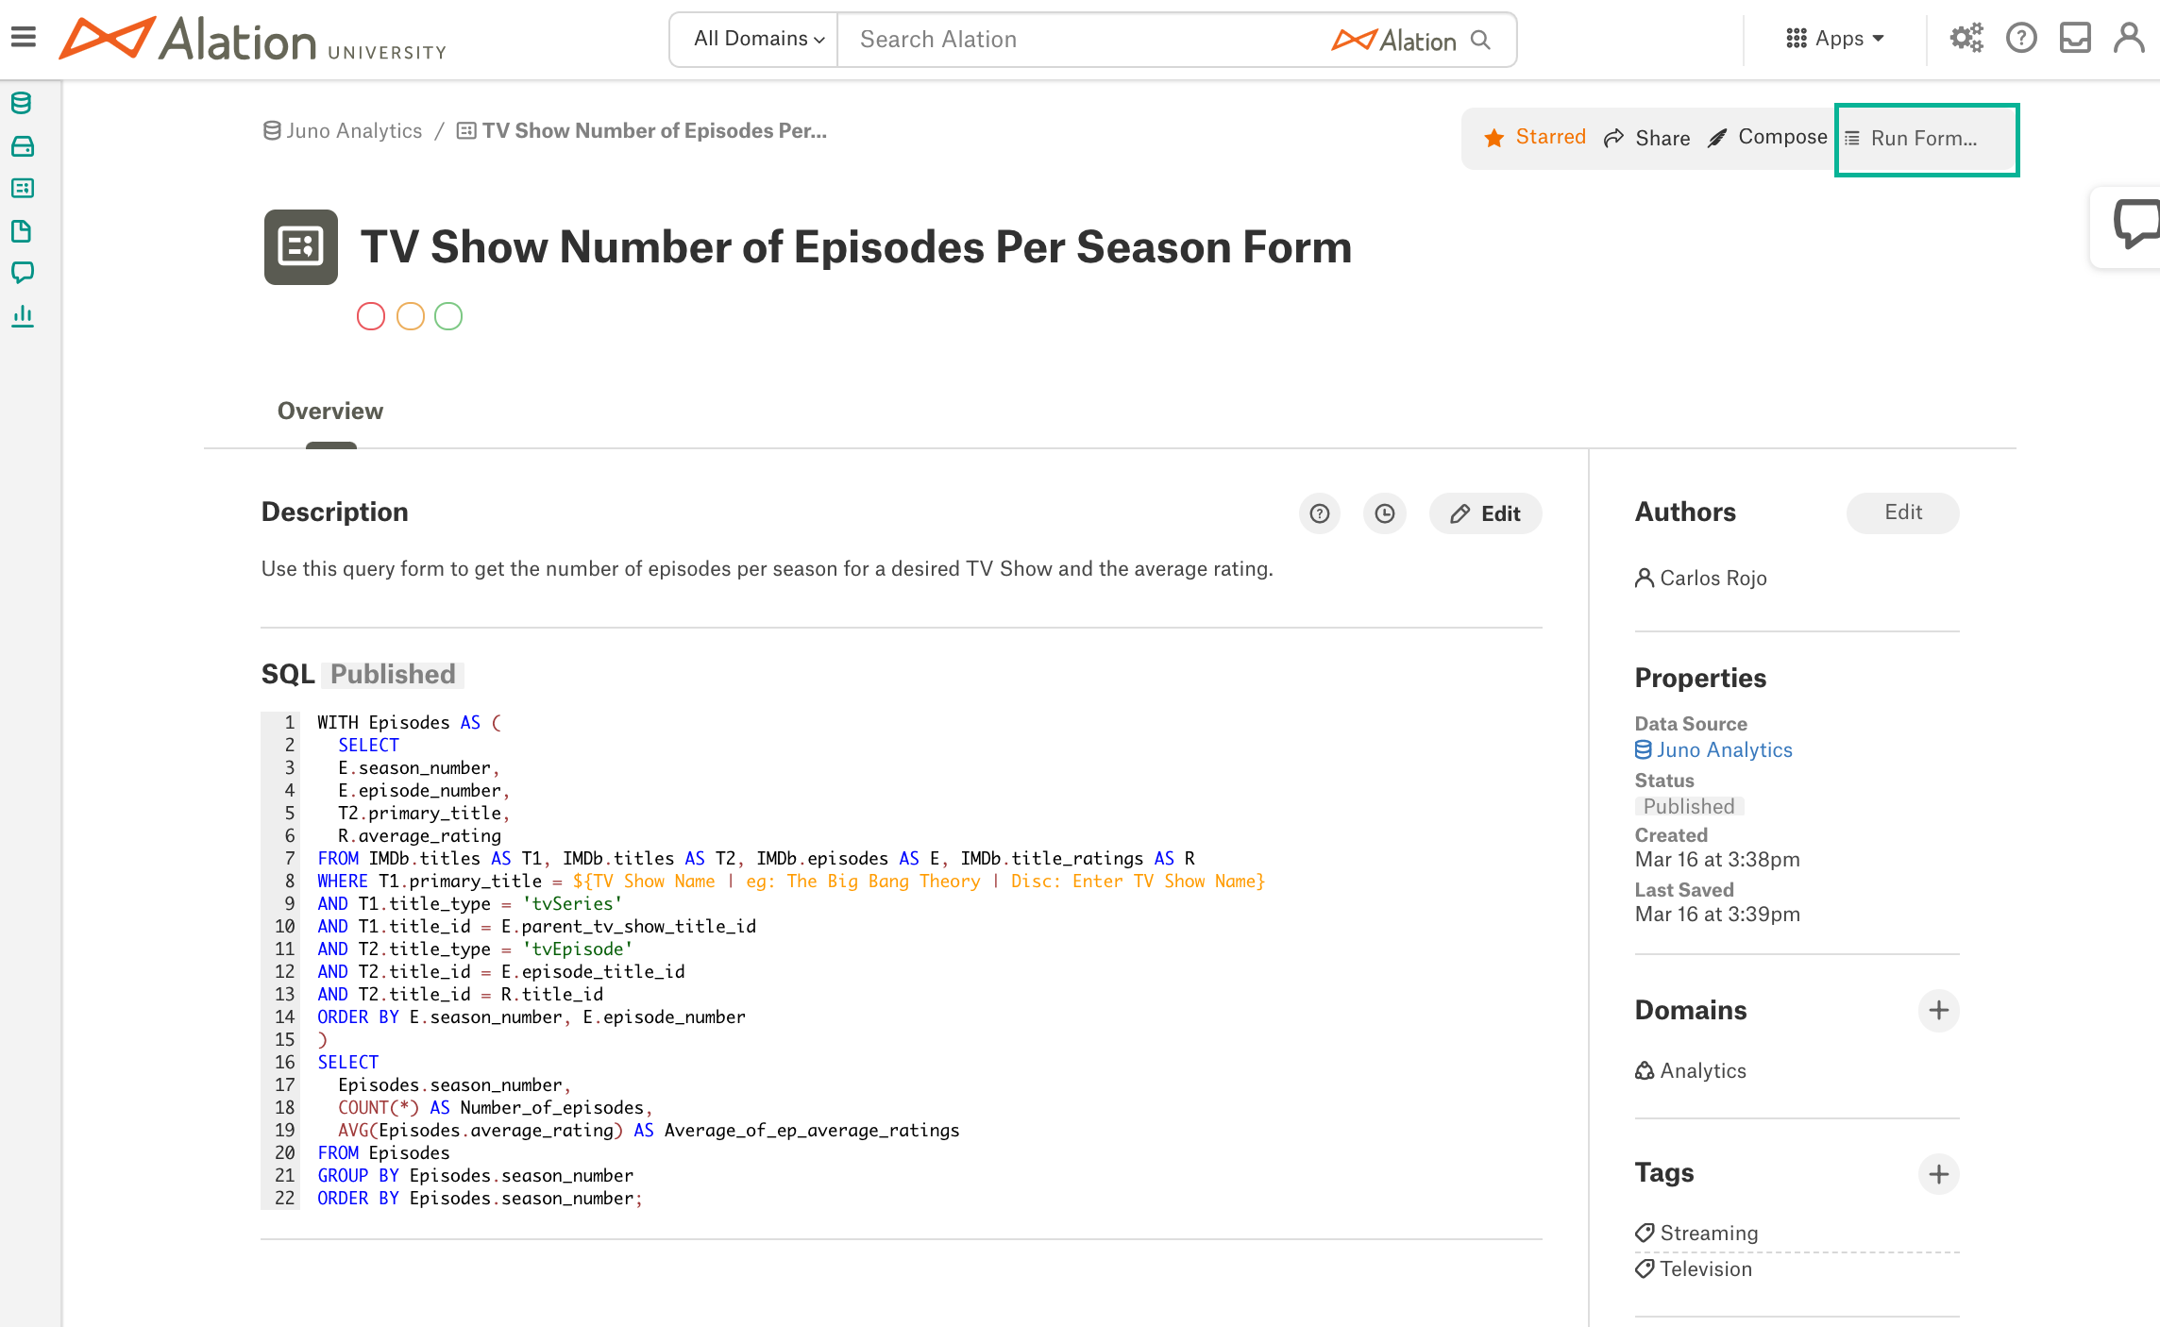The width and height of the screenshot is (2160, 1327).
Task: Click the settings gear icon
Action: tap(1968, 41)
